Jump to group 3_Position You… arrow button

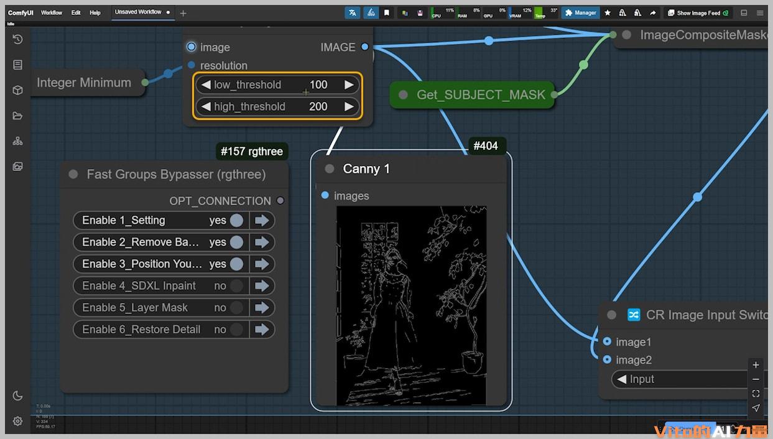(x=262, y=264)
